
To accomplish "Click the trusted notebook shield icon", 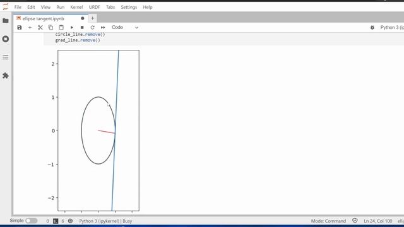I will tap(355, 221).
